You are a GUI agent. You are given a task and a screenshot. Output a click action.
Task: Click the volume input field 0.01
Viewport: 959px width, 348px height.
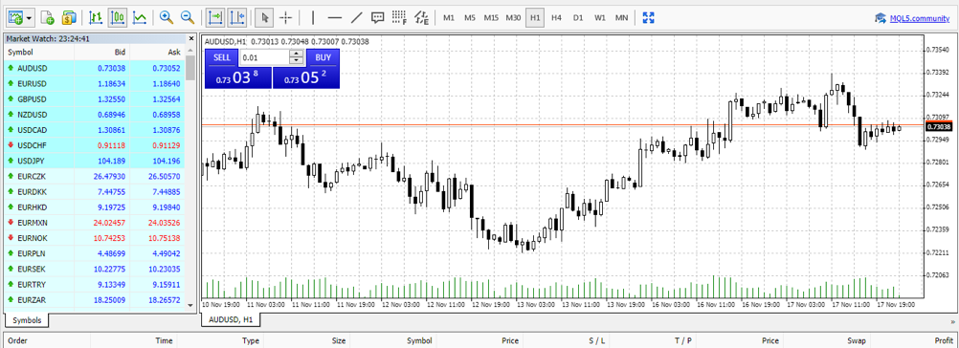[x=264, y=57]
